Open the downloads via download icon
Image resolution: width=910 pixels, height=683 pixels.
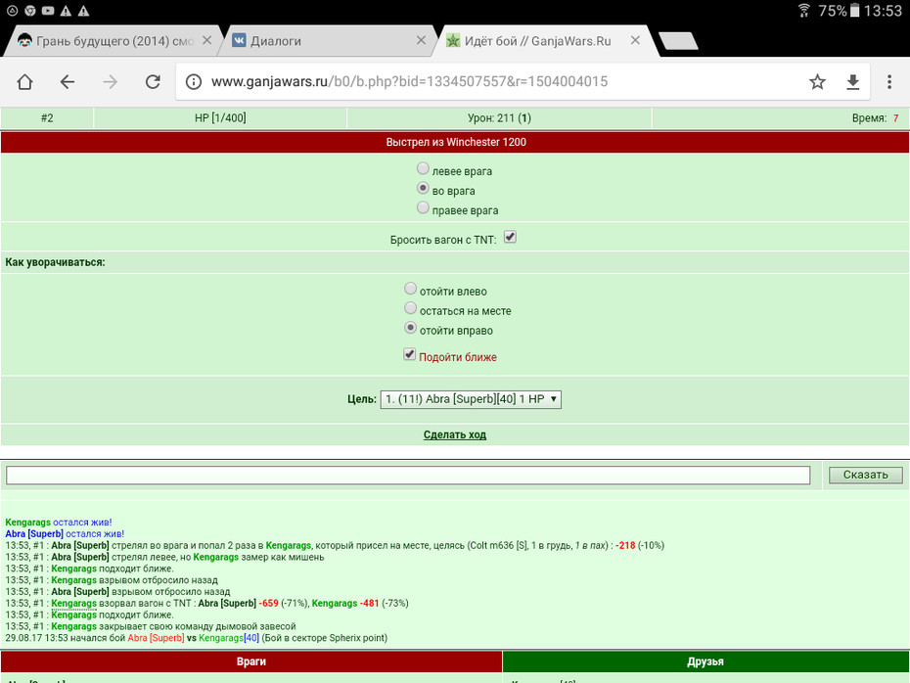point(852,82)
